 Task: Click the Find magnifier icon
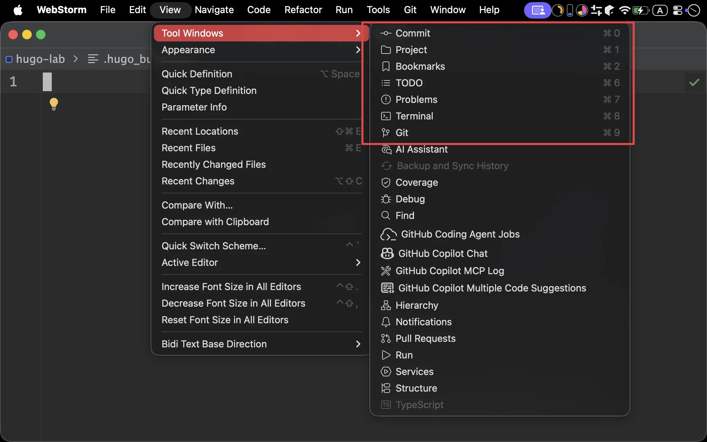tap(386, 215)
